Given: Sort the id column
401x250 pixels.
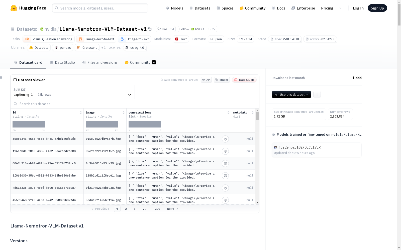Looking at the screenshot, I should pos(81,112).
